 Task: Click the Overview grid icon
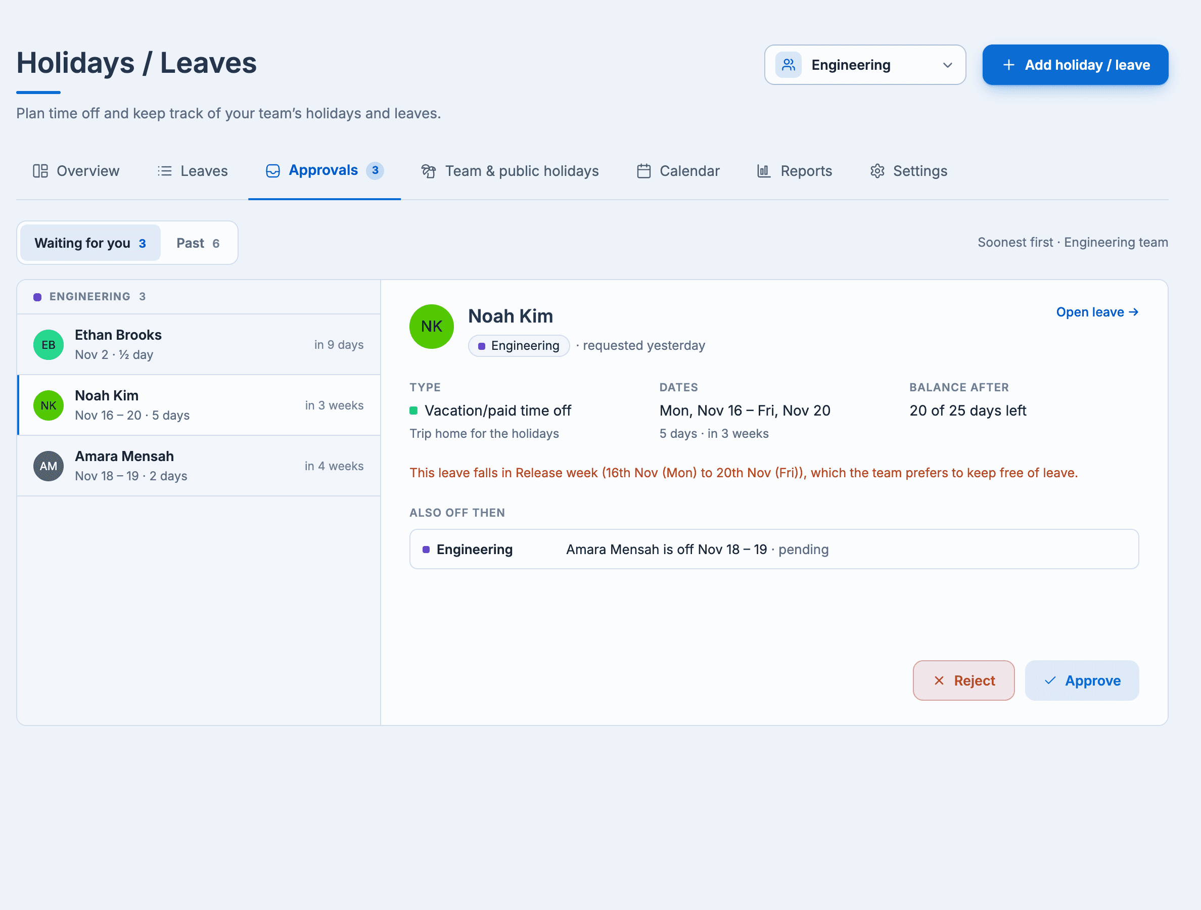click(x=40, y=171)
